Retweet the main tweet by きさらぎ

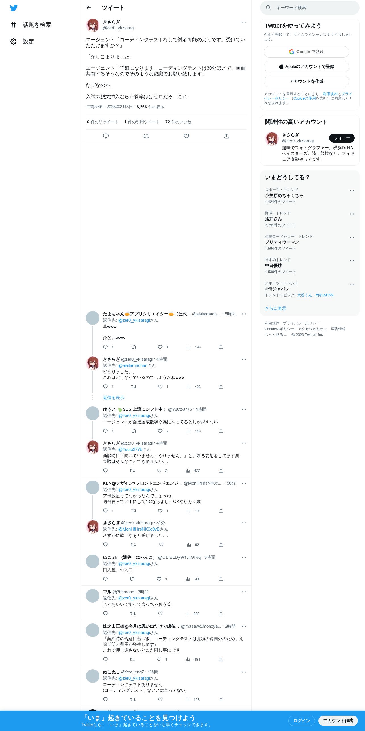pyautogui.click(x=146, y=136)
